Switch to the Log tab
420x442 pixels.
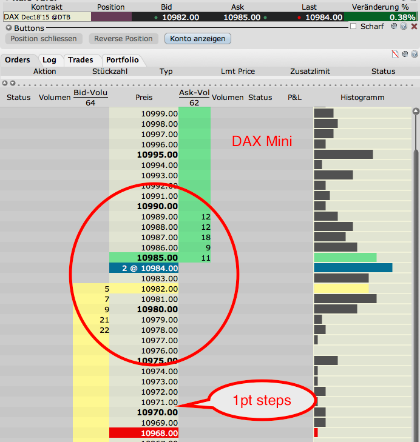(x=49, y=60)
